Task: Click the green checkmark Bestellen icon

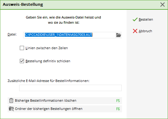Action: pyautogui.click(x=135, y=19)
